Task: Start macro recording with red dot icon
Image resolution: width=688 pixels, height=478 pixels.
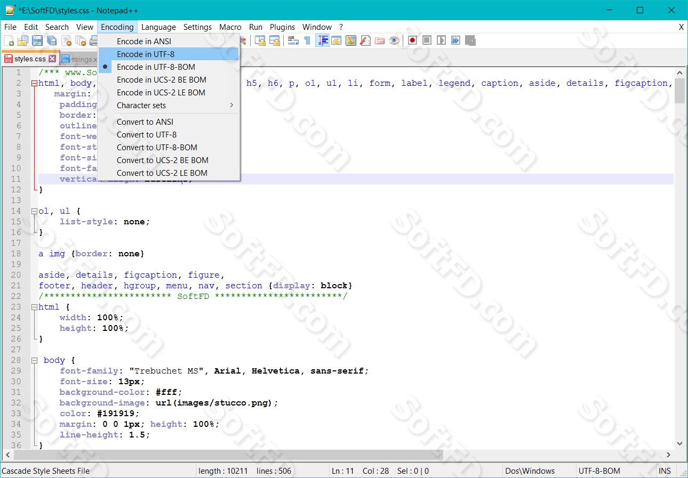Action: pos(412,40)
